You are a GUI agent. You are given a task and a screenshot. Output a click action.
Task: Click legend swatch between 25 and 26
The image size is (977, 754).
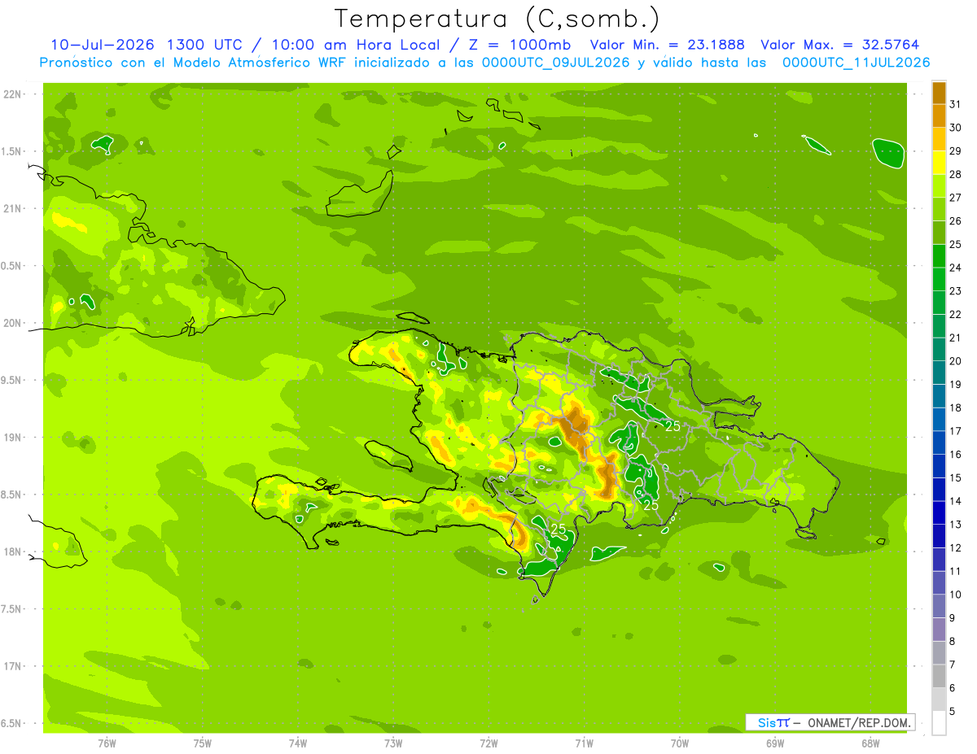[x=939, y=233]
